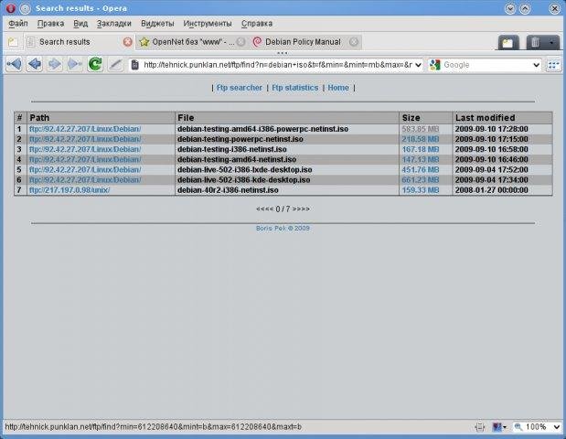Select file debian-testing-powerpc-netinst.iso

click(240, 139)
